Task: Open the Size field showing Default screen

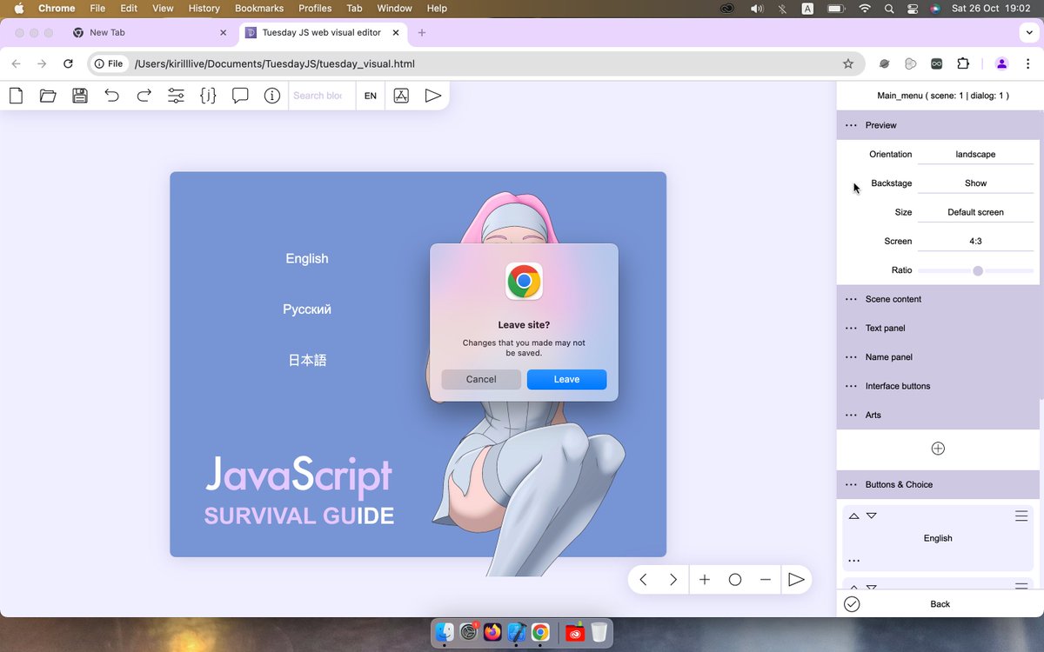Action: (975, 212)
